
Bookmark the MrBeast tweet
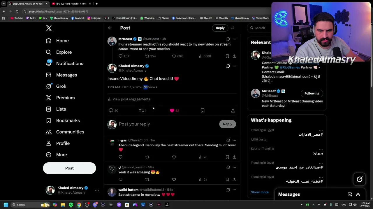[x=227, y=56]
